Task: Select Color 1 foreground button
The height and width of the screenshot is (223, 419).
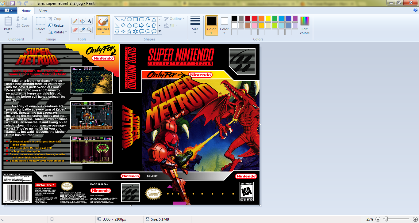Action: [211, 25]
